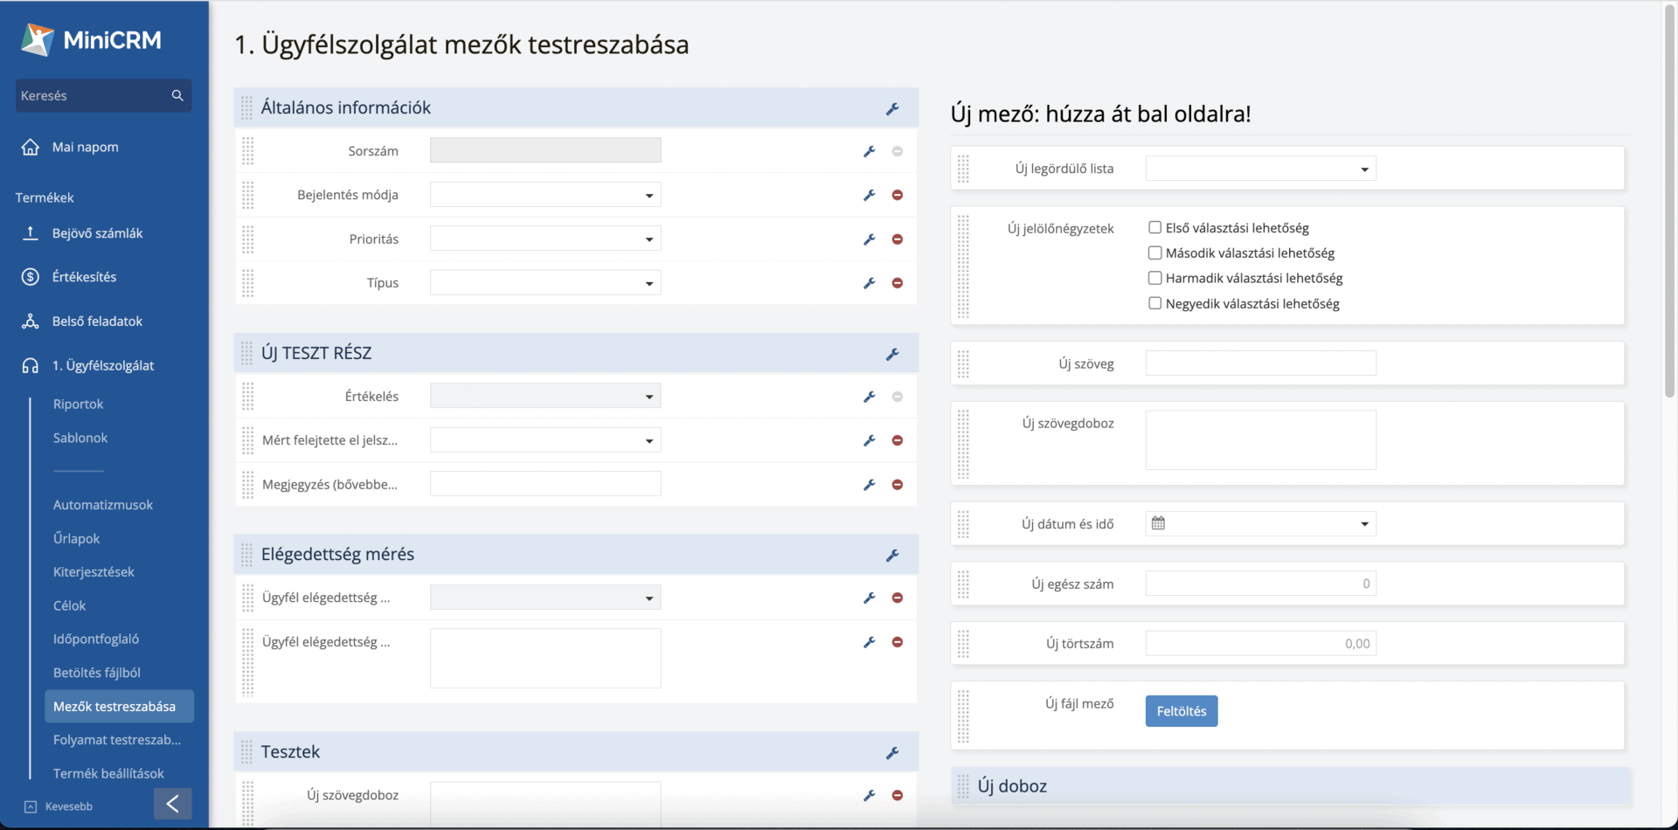1678x830 pixels.
Task: Open wrench settings for Típus field
Action: (869, 283)
